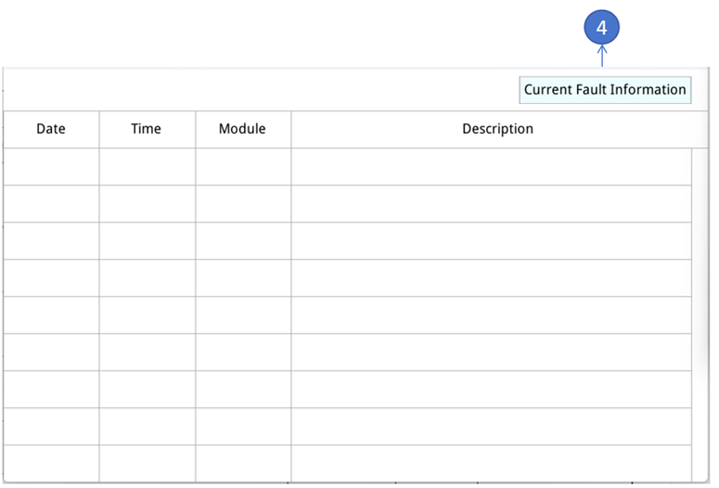Select the second row's Date cell
The width and height of the screenshot is (719, 488).
pos(51,204)
